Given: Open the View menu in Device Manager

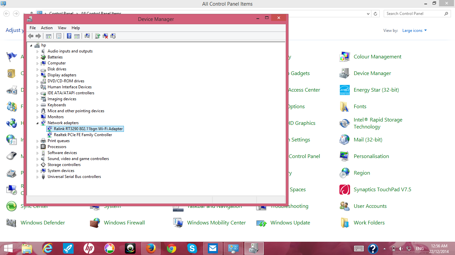Looking at the screenshot, I should (62, 28).
